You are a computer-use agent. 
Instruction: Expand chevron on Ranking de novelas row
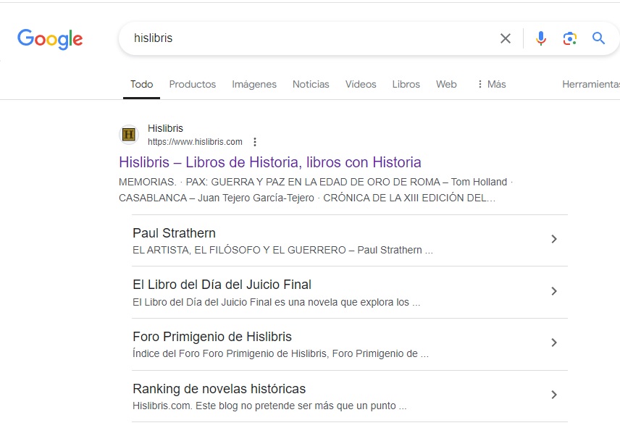pos(554,395)
